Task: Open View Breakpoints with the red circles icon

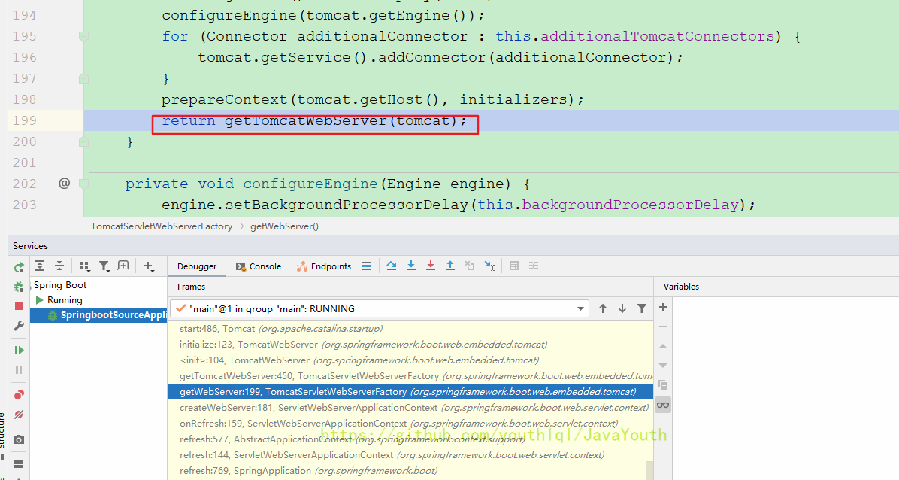Action: pos(19,394)
